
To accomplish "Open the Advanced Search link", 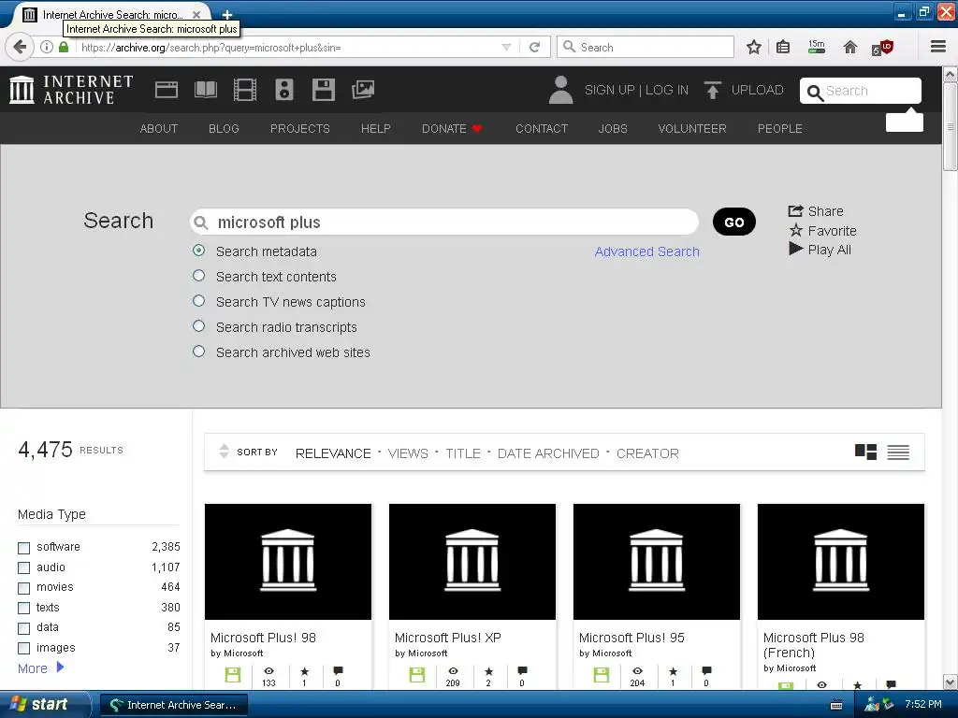I will [647, 251].
